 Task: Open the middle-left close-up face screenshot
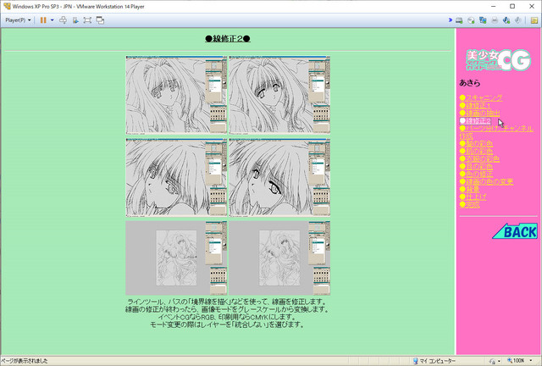(176, 177)
